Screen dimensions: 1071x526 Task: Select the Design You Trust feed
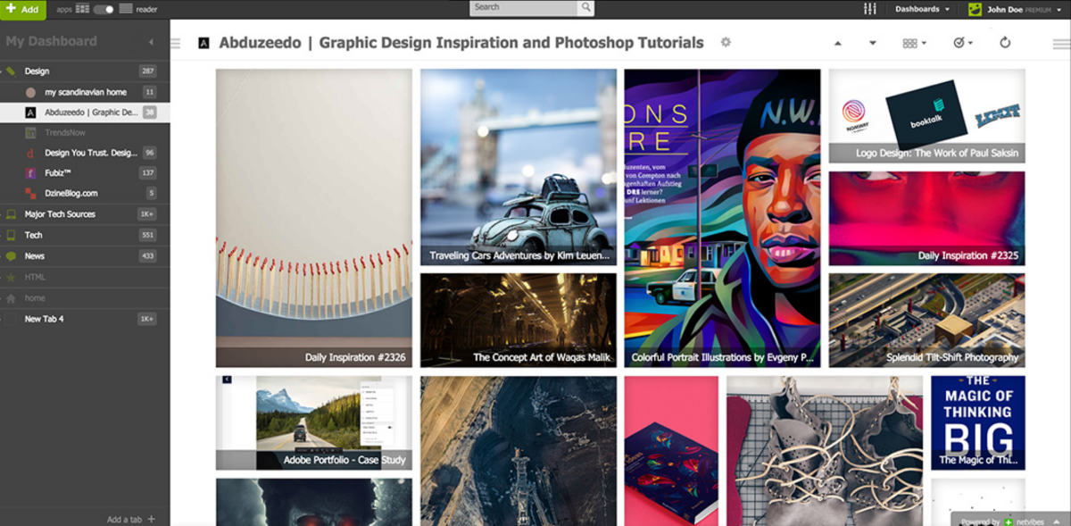click(x=85, y=153)
